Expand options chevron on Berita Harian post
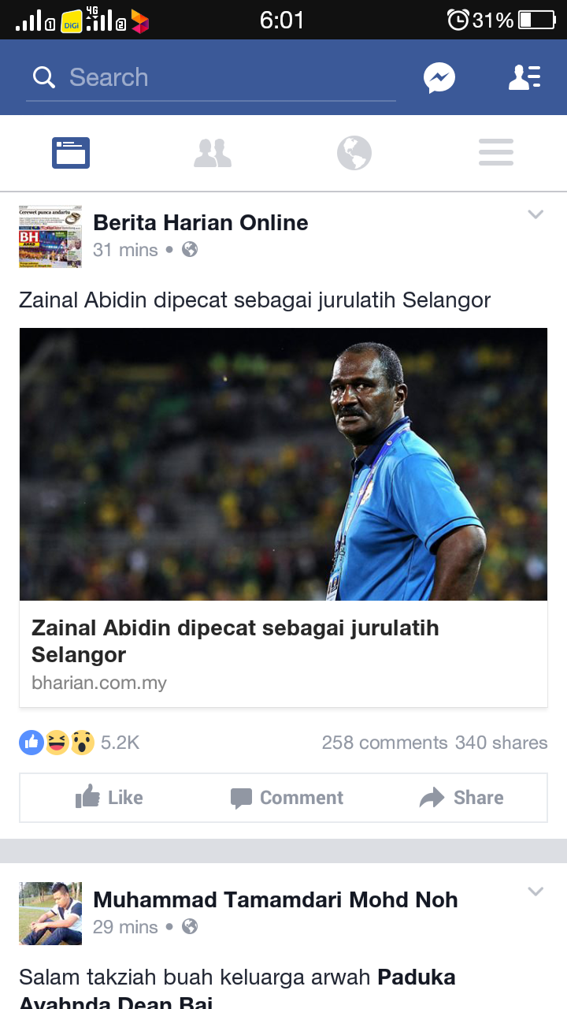Viewport: 567px width, 1009px height. (535, 214)
